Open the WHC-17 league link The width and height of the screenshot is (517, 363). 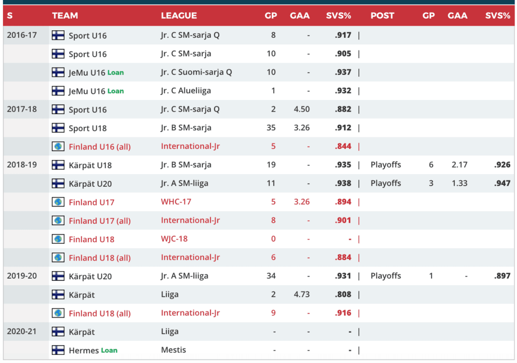[x=175, y=202]
